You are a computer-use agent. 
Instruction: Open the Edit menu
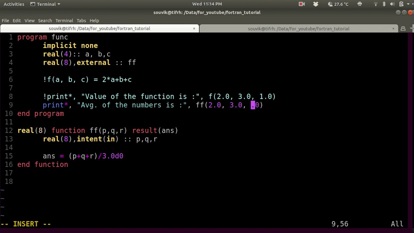(16, 20)
